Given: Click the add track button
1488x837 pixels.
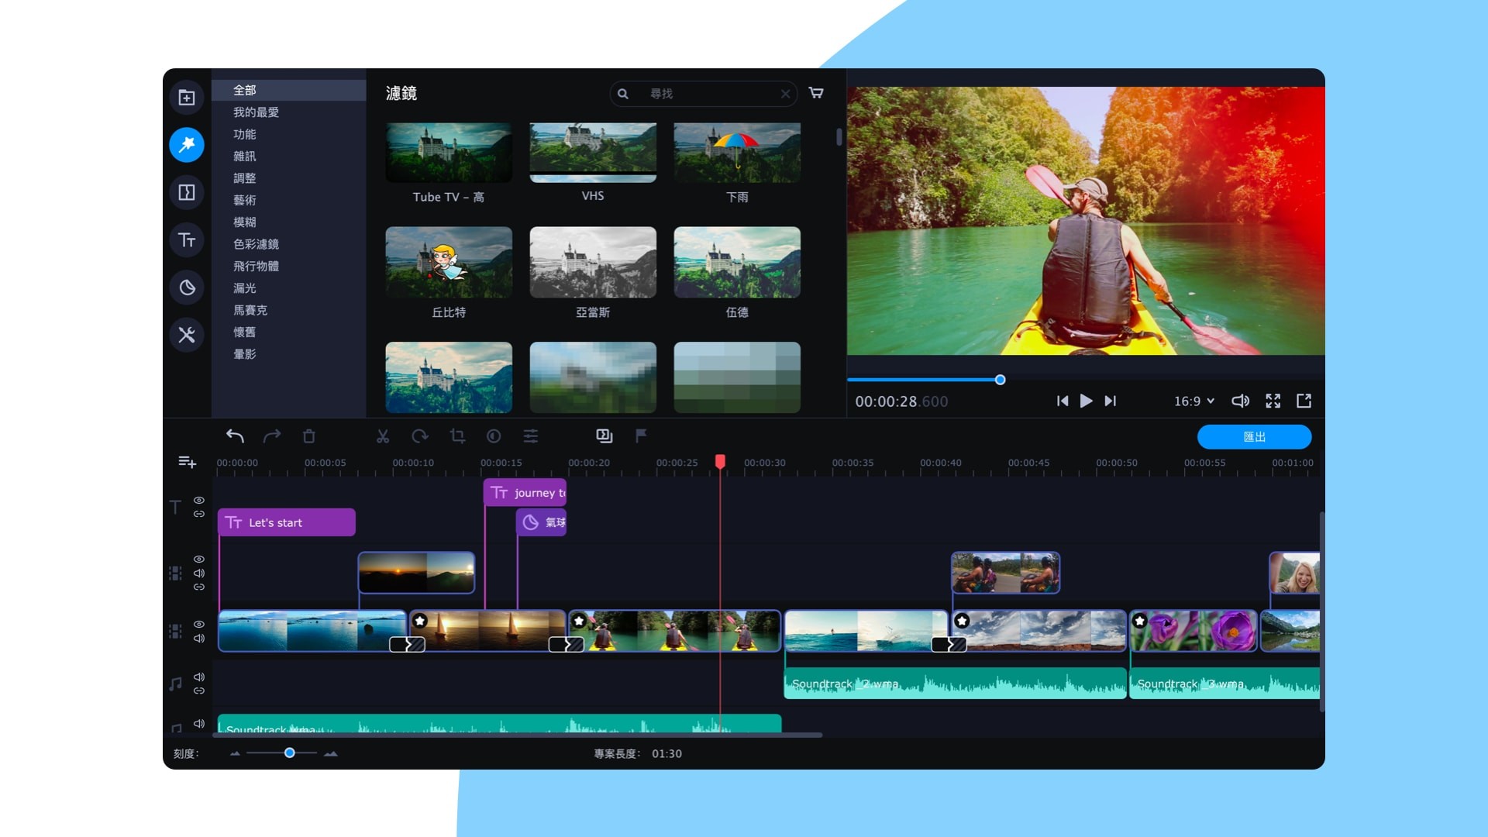Looking at the screenshot, I should 187,462.
